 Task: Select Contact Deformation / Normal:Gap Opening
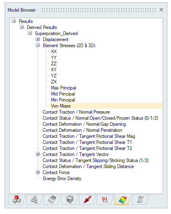[x=84, y=124]
